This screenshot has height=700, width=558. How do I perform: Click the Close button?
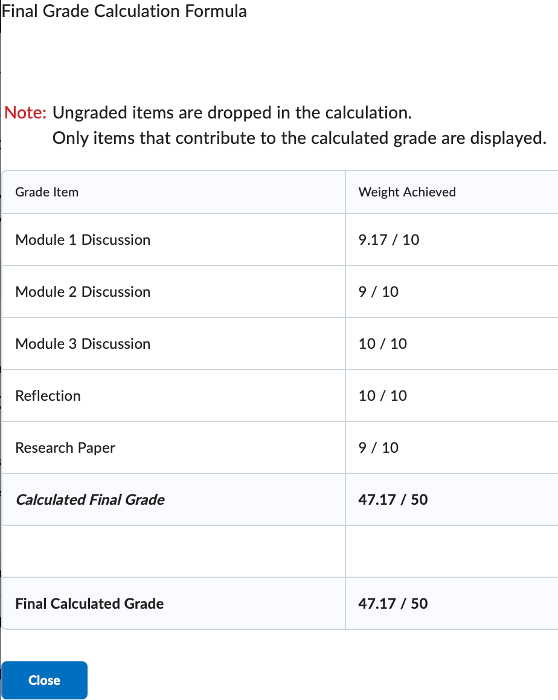coord(43,680)
